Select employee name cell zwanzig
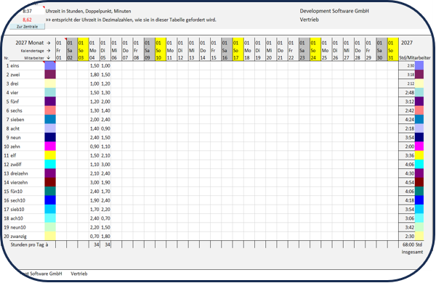436x283 pixels. (x=28, y=237)
